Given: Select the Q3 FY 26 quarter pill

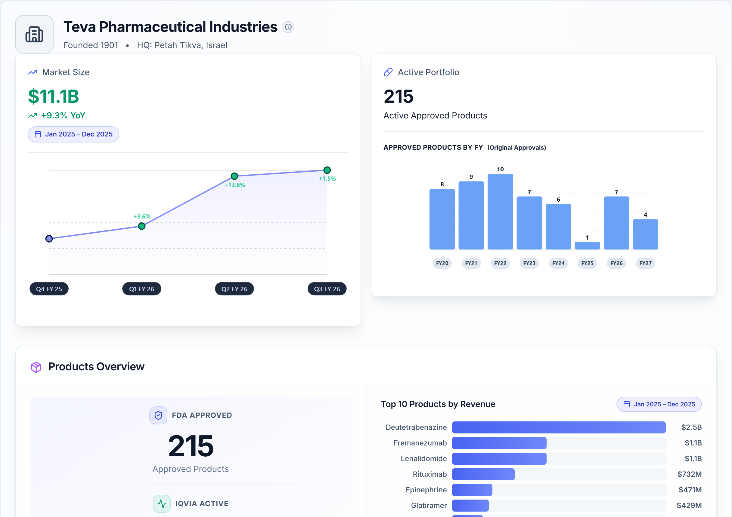Looking at the screenshot, I should point(327,289).
